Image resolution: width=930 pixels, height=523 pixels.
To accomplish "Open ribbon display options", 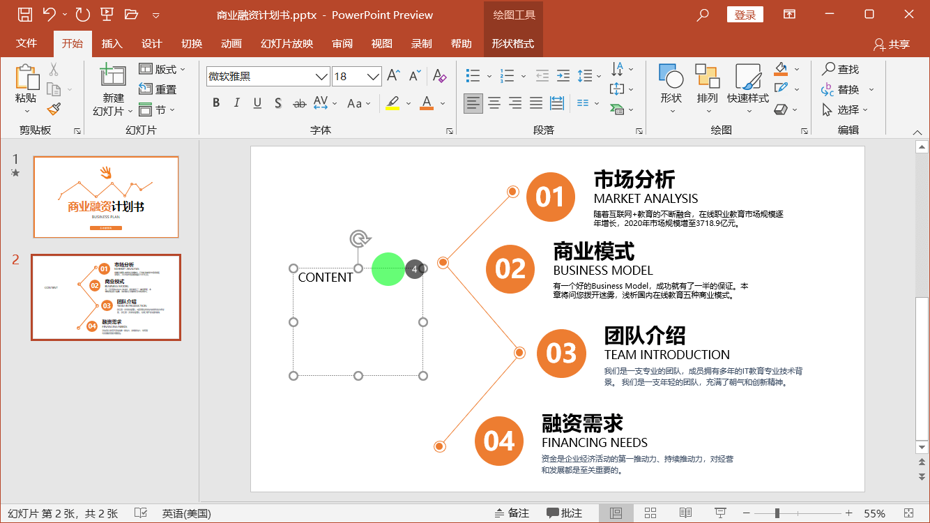I will click(x=789, y=14).
